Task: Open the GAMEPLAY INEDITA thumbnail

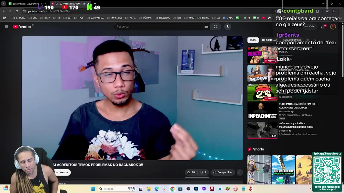Action: [x=262, y=73]
